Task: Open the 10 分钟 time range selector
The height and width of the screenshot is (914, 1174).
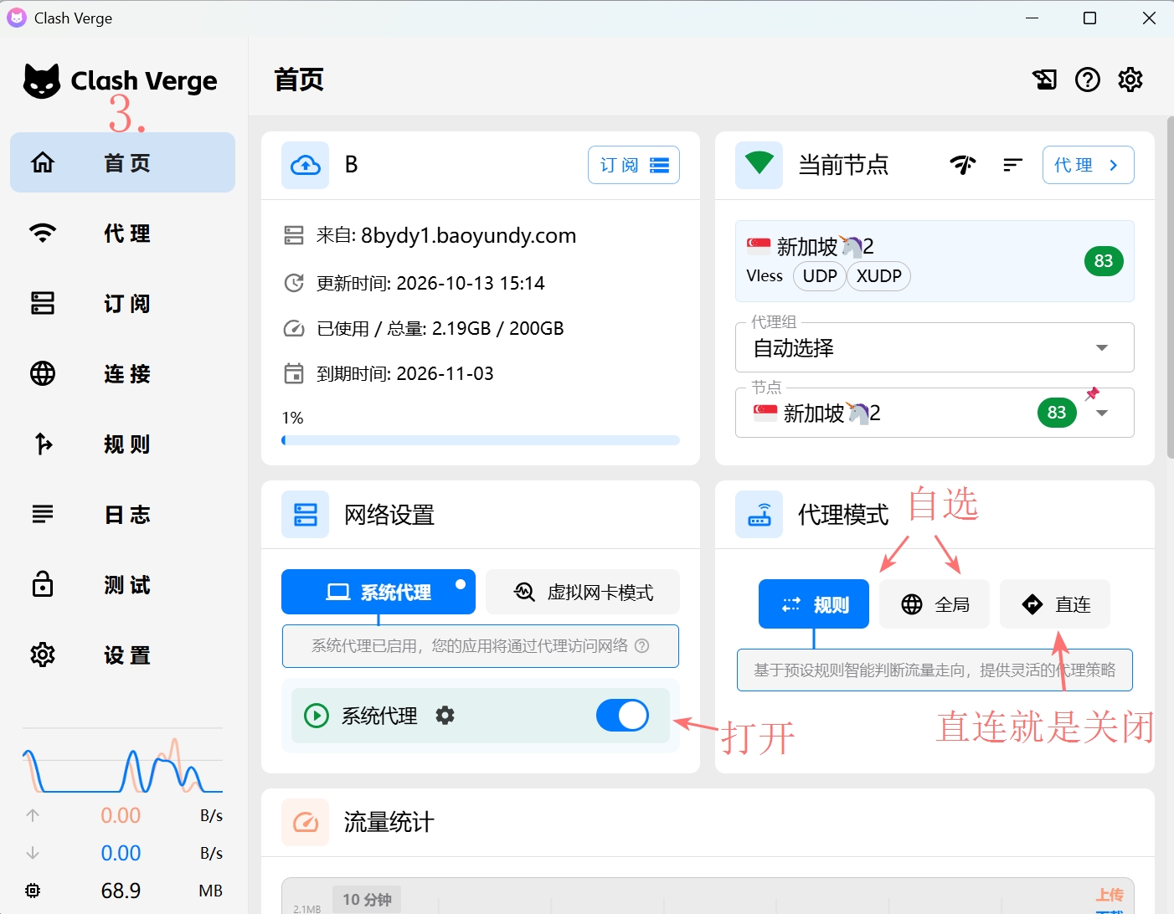Action: click(367, 900)
